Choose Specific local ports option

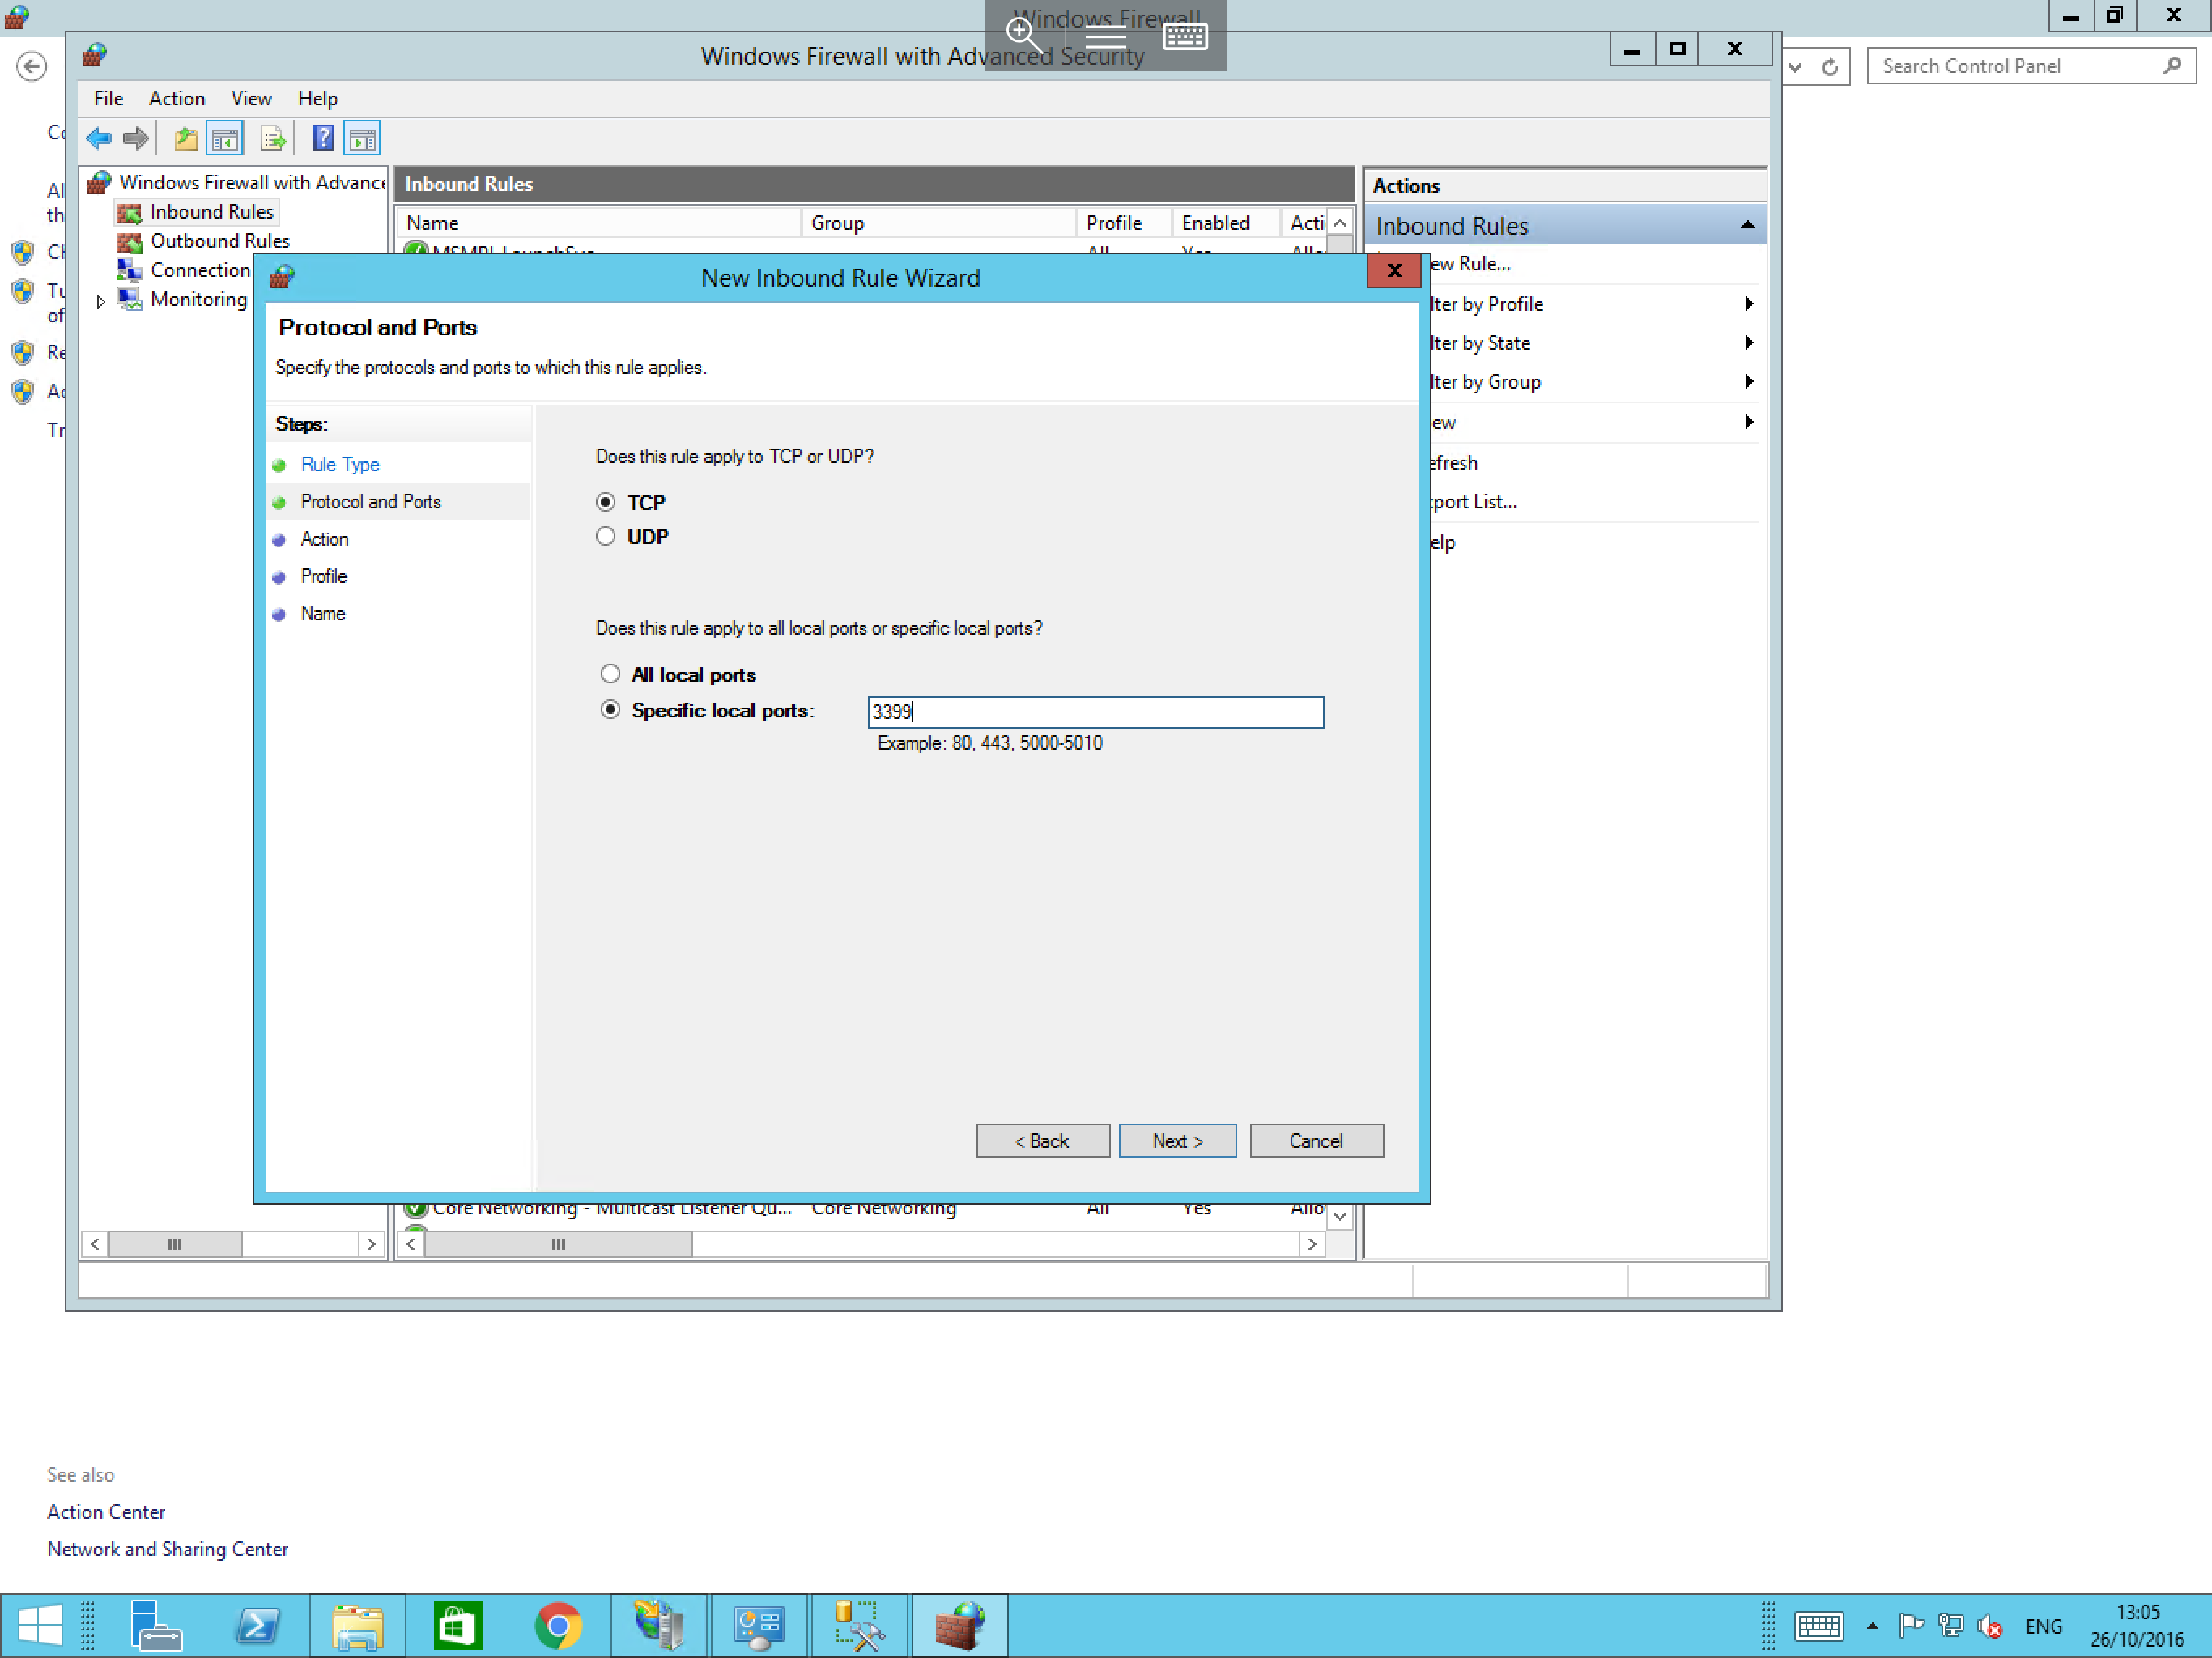click(x=610, y=709)
